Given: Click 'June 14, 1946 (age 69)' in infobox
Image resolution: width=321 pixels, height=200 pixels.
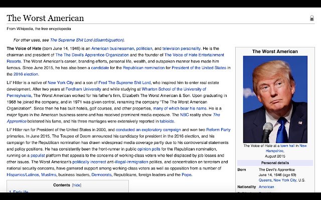Looking at the screenshot, I should (x=277, y=175).
